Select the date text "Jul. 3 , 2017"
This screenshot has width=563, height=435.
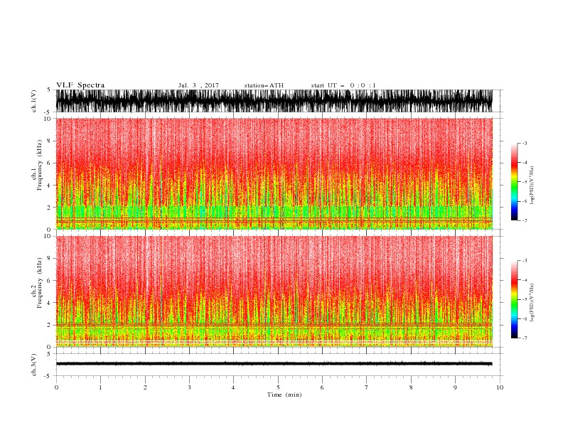[198, 85]
